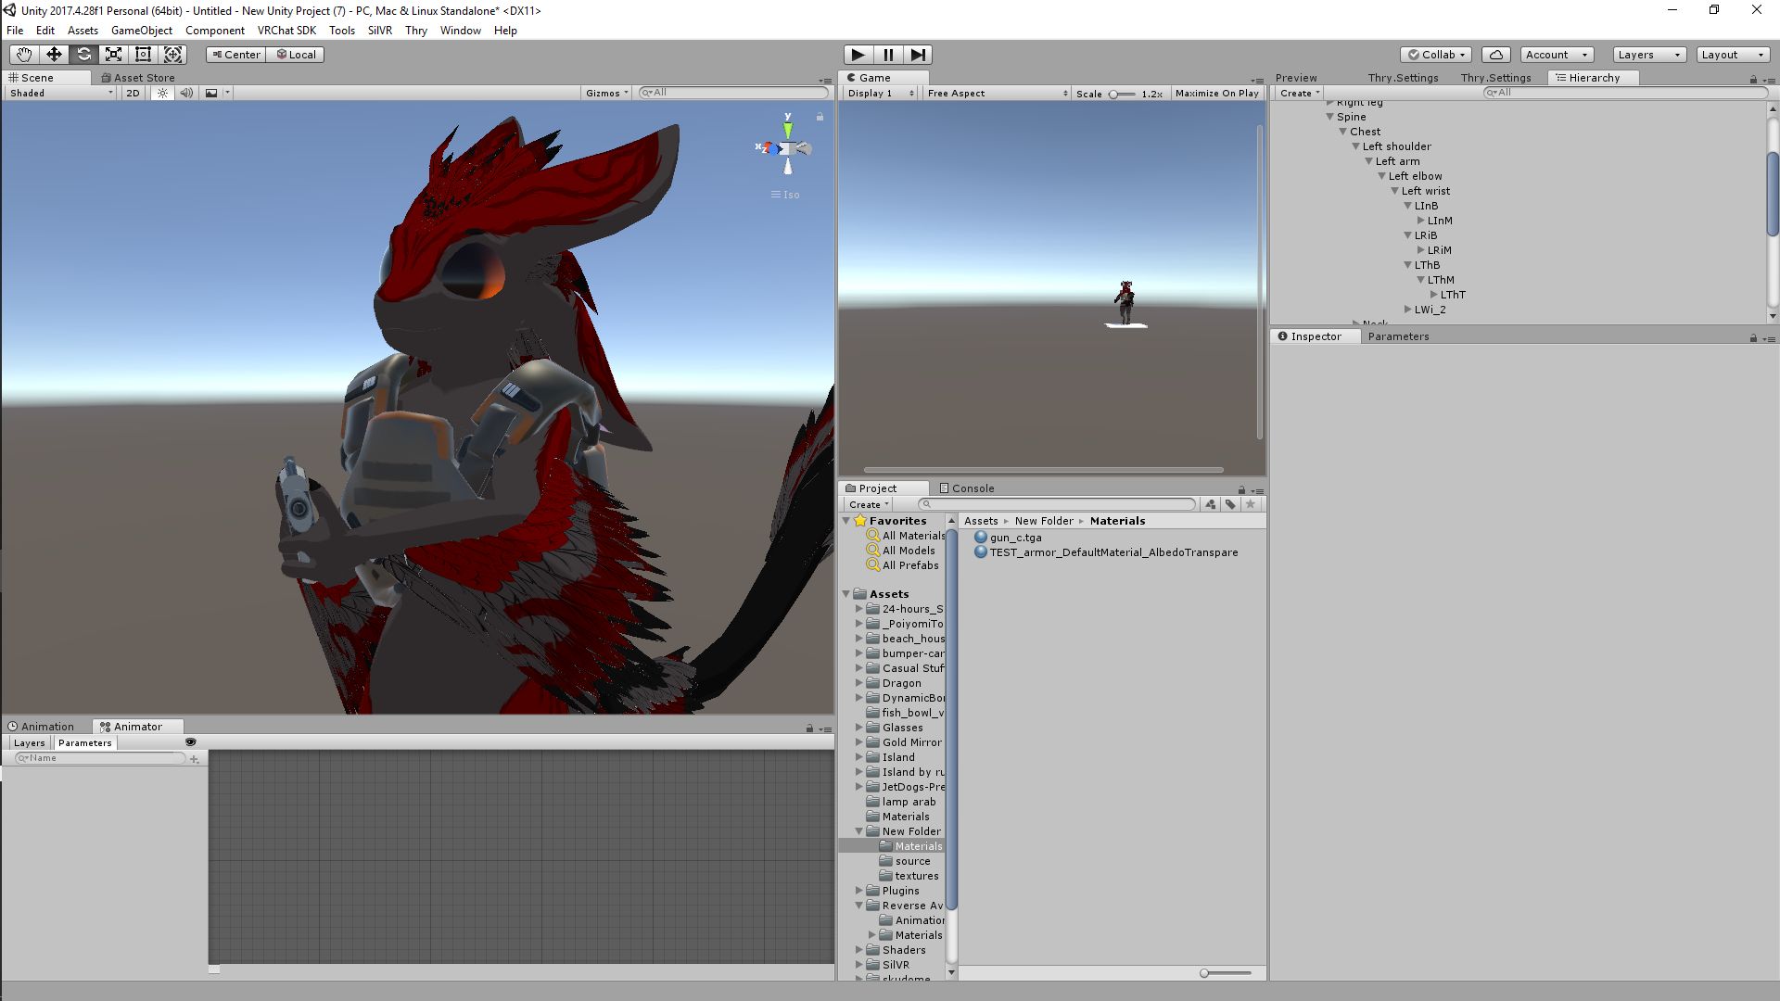Image resolution: width=1780 pixels, height=1001 pixels.
Task: Lock the Hierarchy panel
Action: [x=1753, y=80]
